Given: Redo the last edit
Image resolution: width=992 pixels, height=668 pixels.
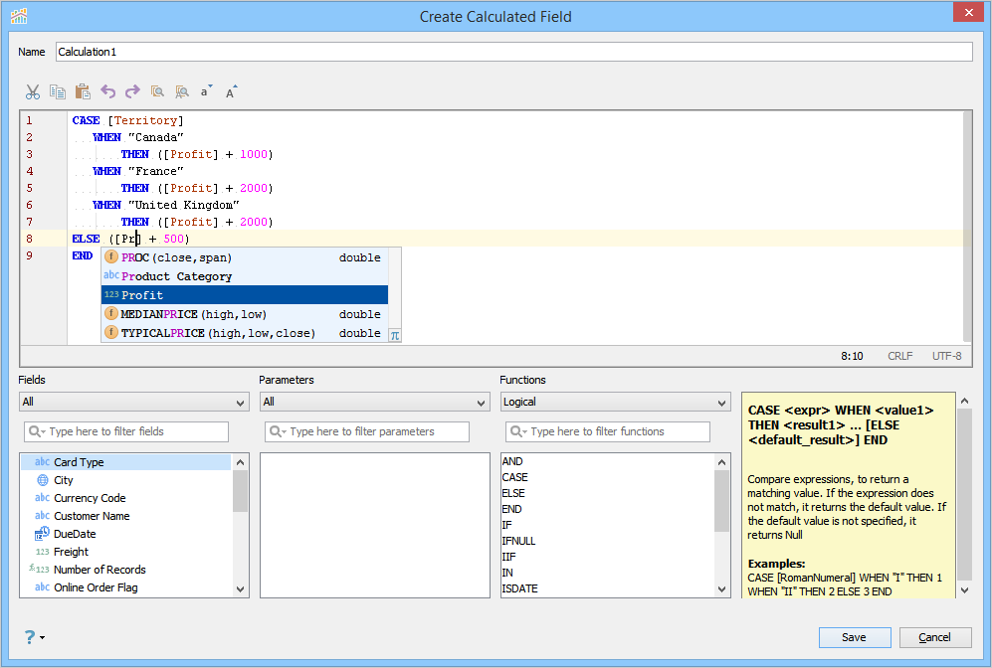Looking at the screenshot, I should coord(132,91).
